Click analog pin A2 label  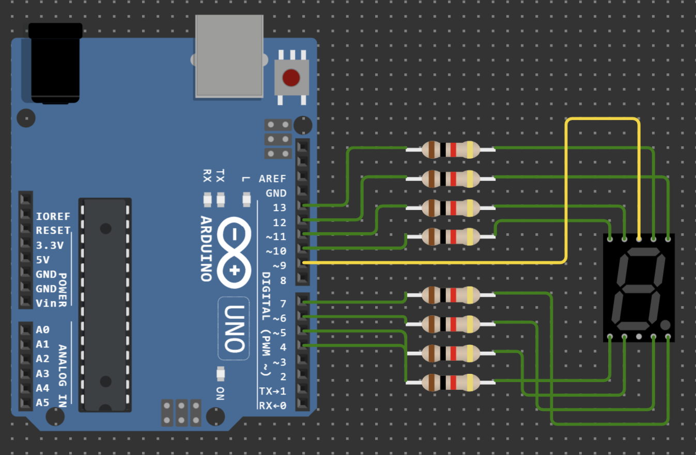pyautogui.click(x=43, y=358)
